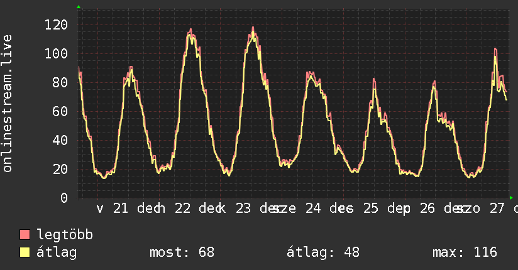The height and width of the screenshot is (270, 518).
Task: Click the green arrow ending the x-axis
Action: [x=511, y=198]
